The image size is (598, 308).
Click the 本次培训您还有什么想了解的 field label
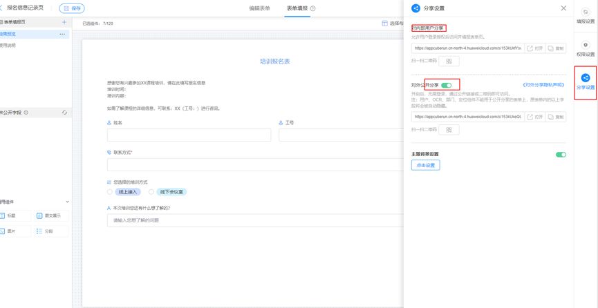[x=142, y=208]
